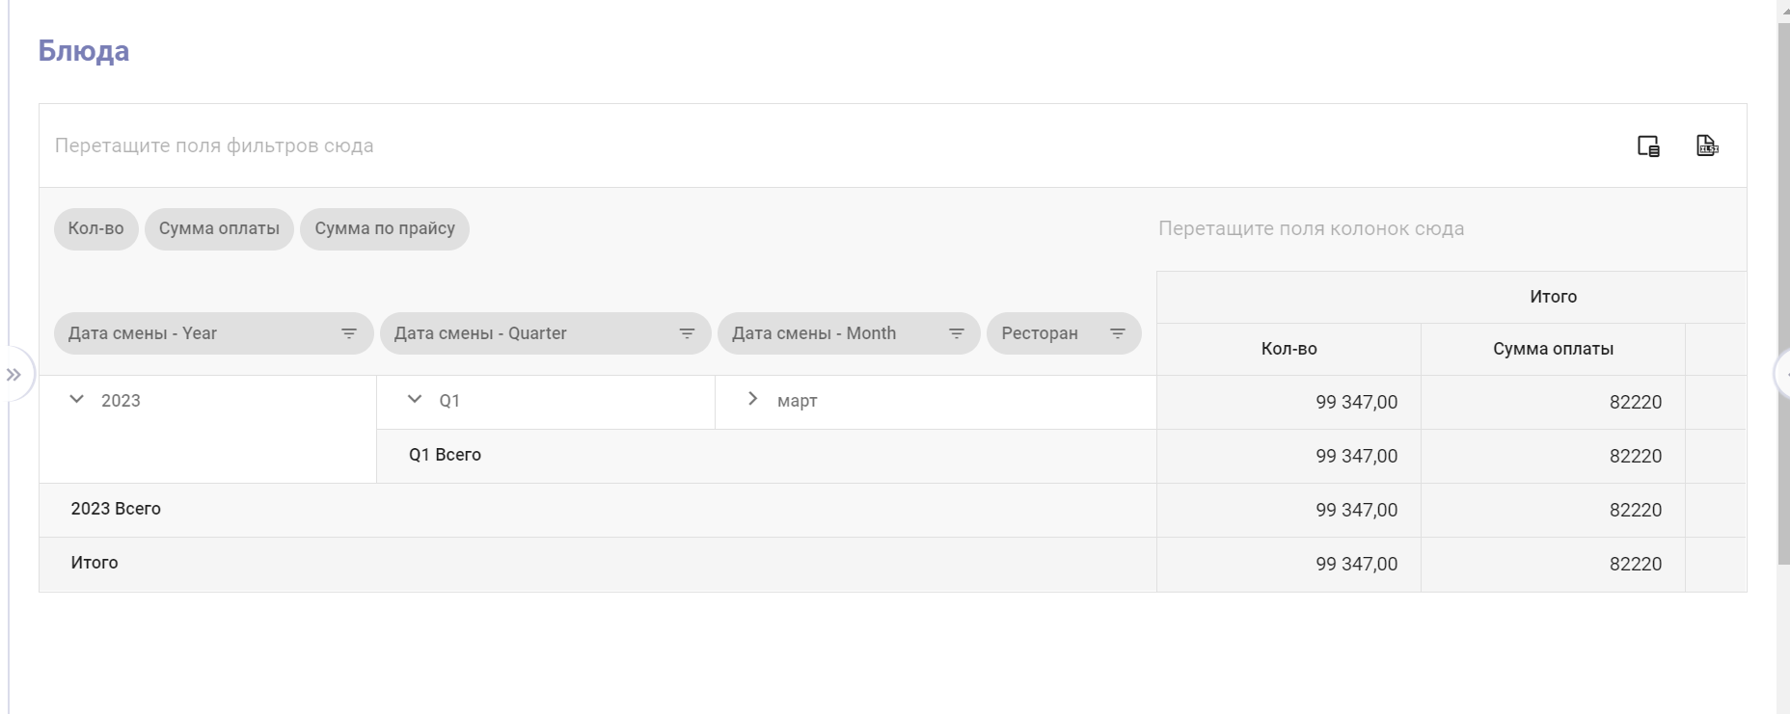This screenshot has width=1790, height=714.
Task: Click the Сумма оплаты data field chip
Action: pyautogui.click(x=219, y=229)
